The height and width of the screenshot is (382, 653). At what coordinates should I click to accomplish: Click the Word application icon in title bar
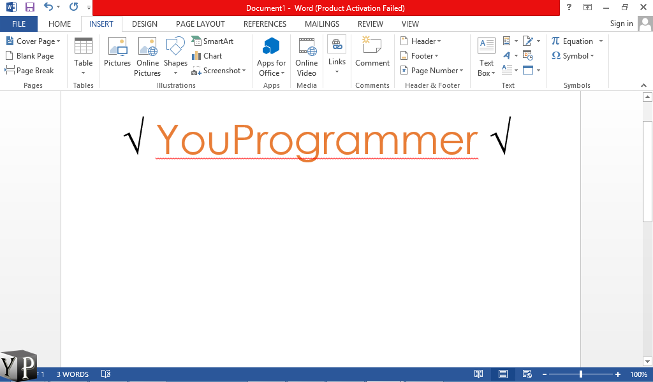pos(11,7)
